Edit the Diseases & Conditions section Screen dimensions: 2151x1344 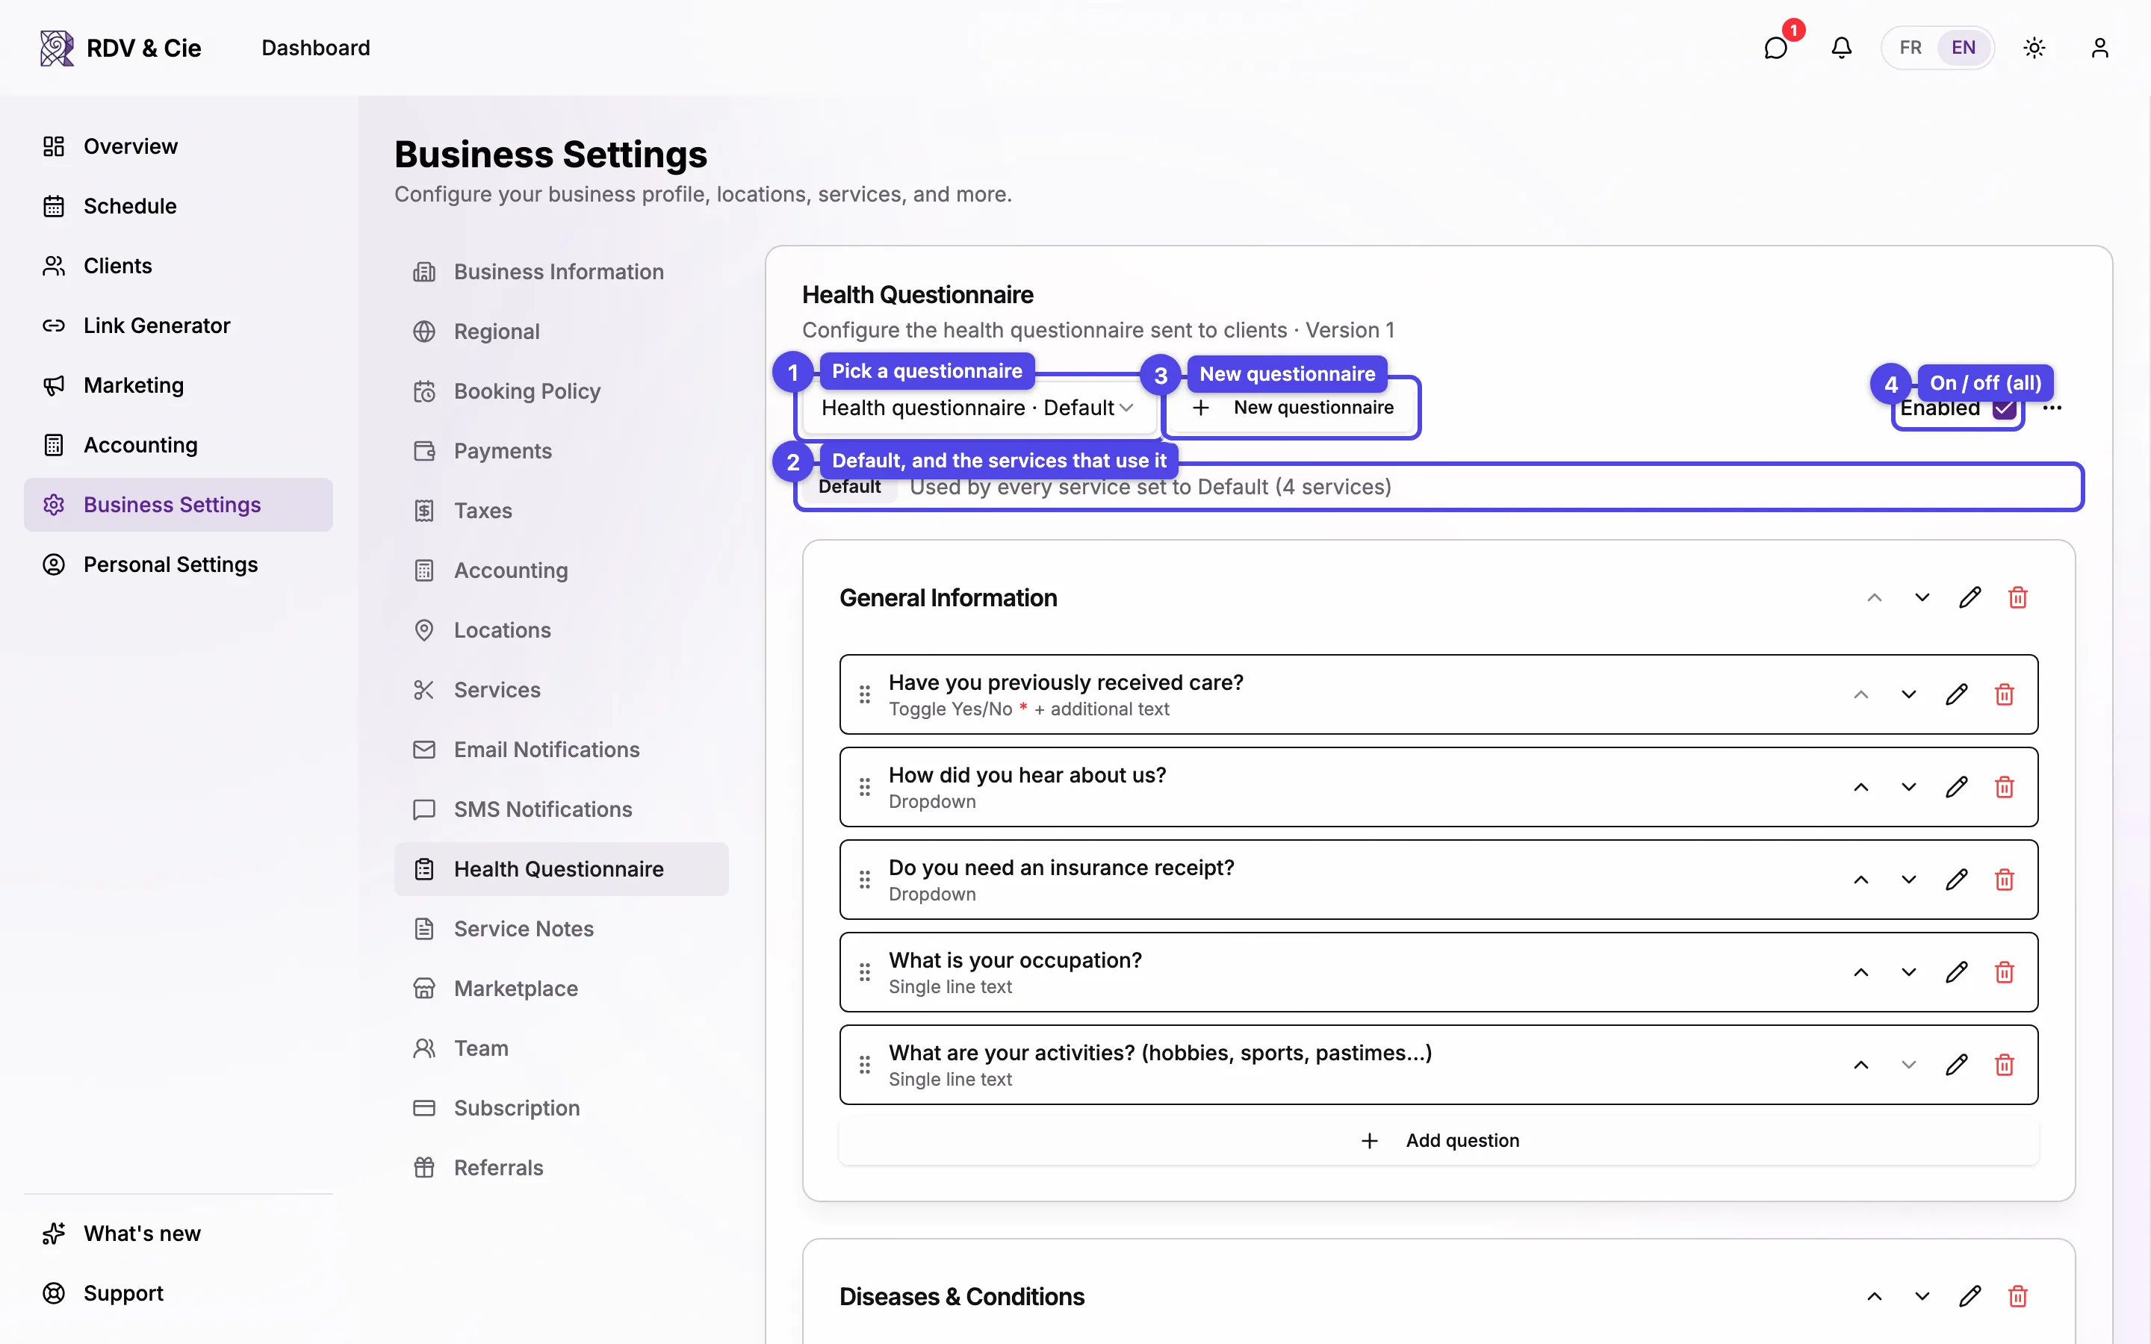[1970, 1296]
